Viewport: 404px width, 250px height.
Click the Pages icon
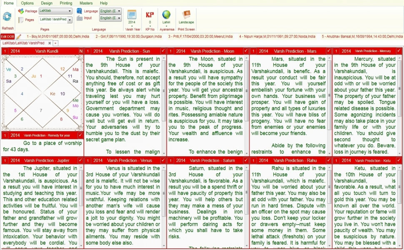[22, 19]
